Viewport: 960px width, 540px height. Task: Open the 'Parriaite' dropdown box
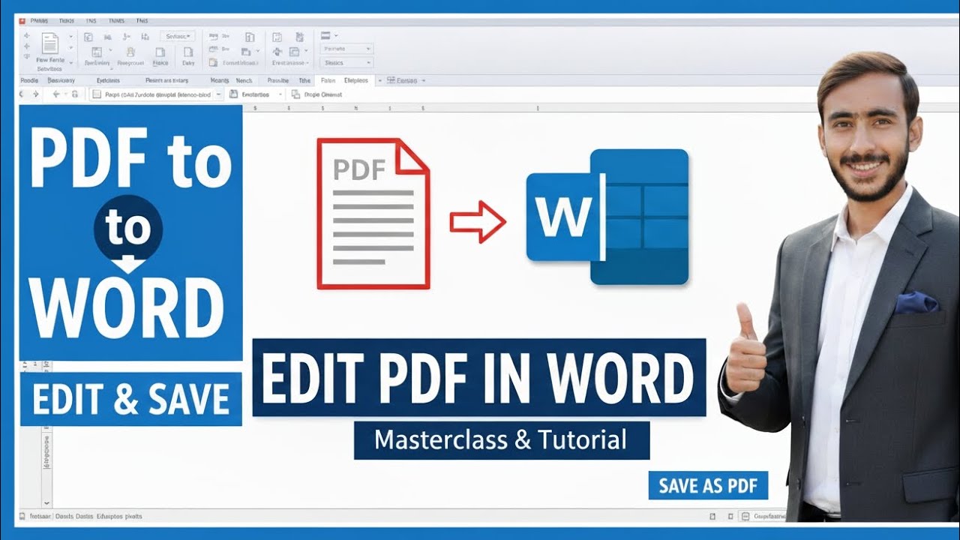click(x=346, y=49)
